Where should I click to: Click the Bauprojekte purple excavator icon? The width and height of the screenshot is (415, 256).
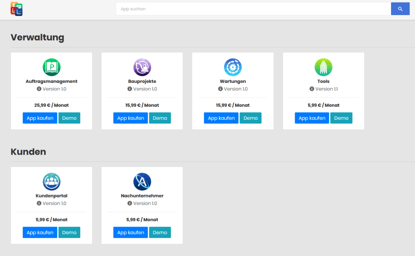[x=142, y=67]
